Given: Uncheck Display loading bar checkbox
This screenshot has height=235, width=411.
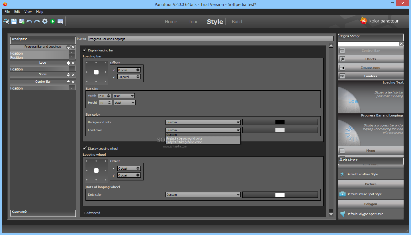Looking at the screenshot, I should pos(85,50).
